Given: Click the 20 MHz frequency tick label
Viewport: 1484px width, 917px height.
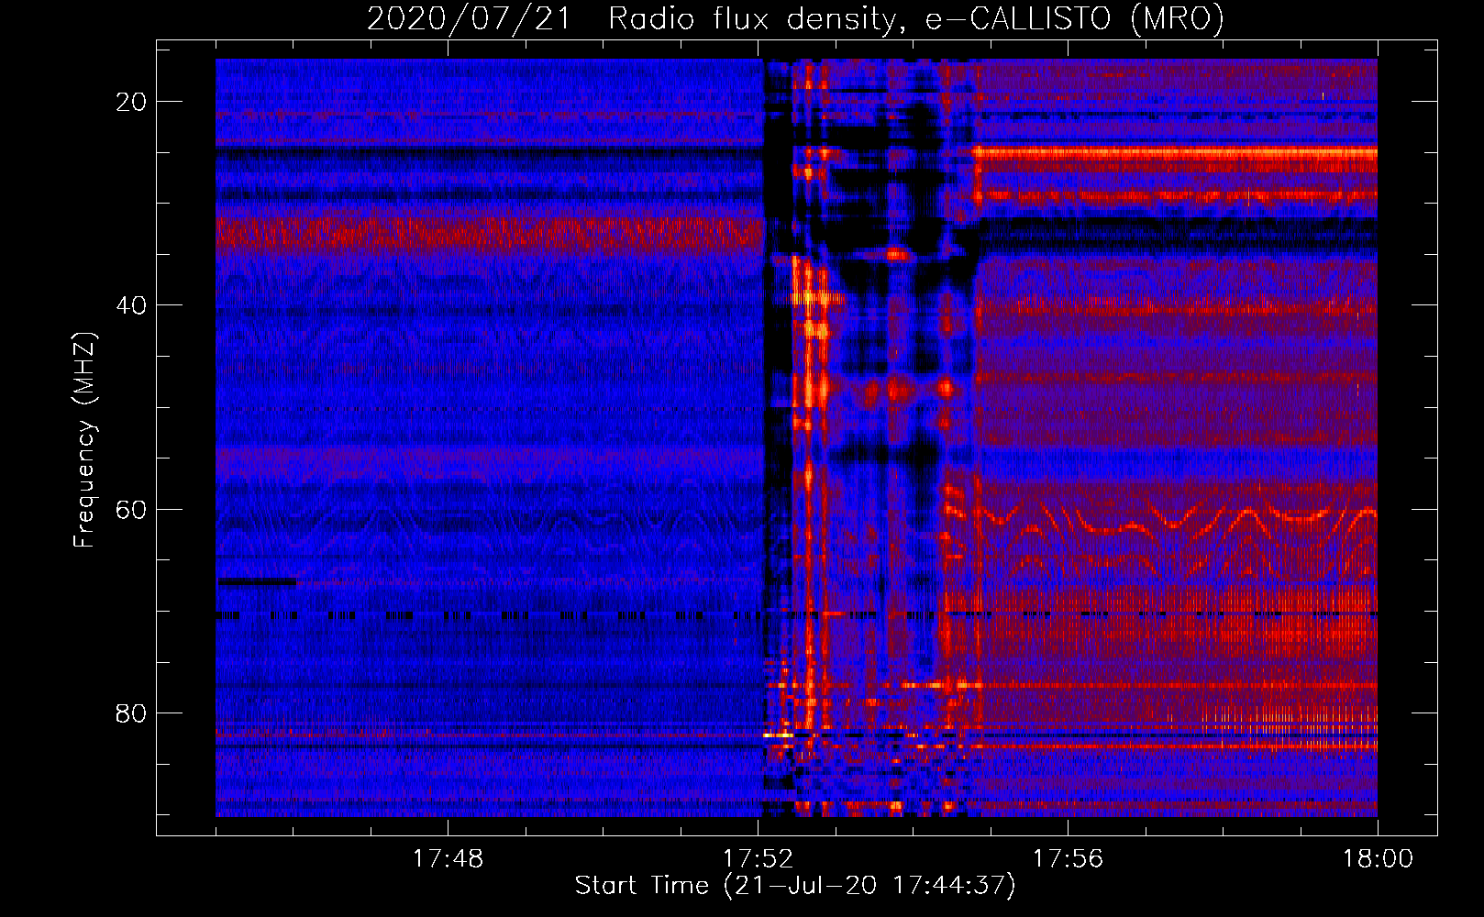Looking at the screenshot, I should click(x=131, y=102).
